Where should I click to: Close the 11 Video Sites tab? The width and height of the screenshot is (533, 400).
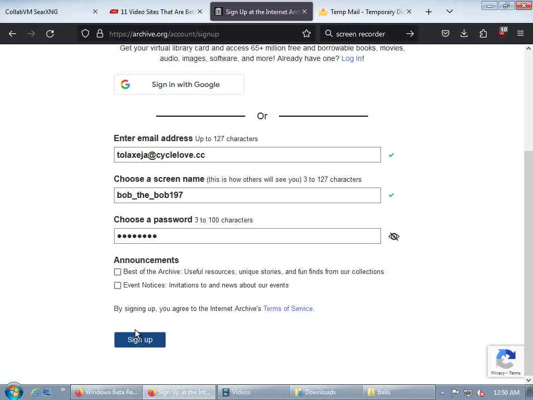coord(200,11)
